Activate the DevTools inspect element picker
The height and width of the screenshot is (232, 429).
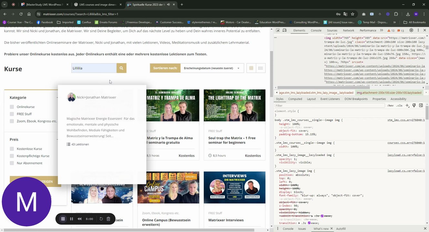click(278, 30)
